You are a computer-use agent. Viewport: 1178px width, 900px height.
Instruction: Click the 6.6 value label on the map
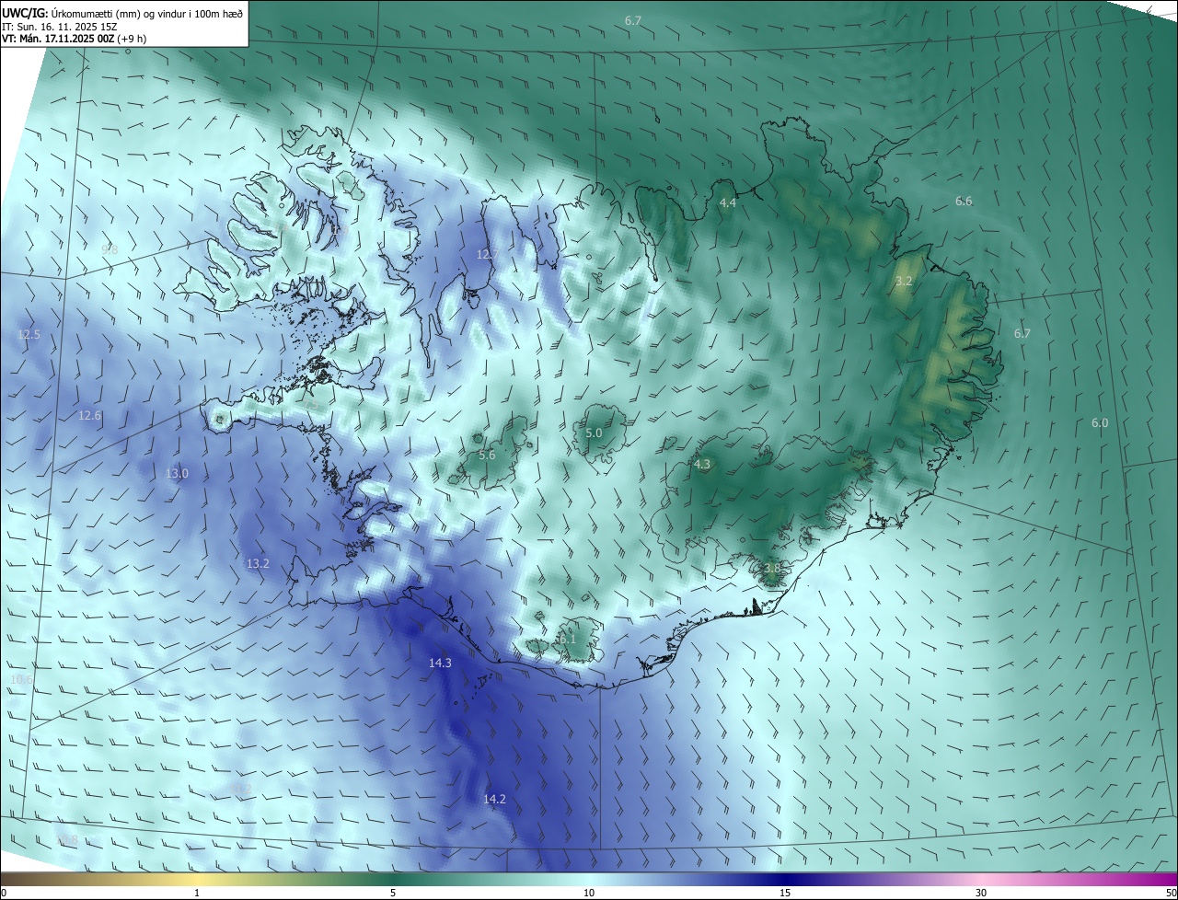964,201
